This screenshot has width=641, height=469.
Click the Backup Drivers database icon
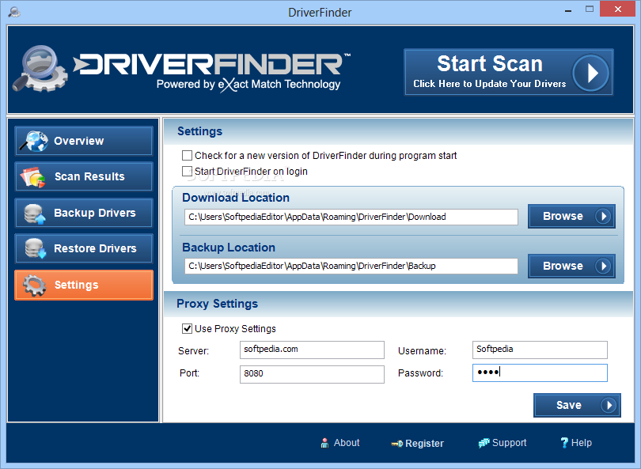click(x=34, y=214)
